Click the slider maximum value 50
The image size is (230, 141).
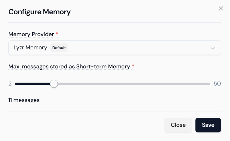pyautogui.click(x=217, y=84)
